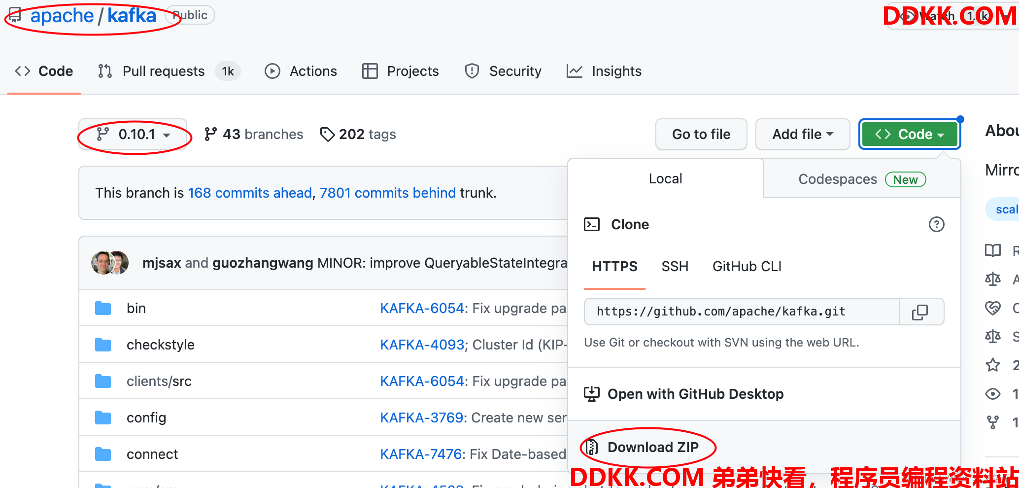
Task: Click the tag icon beside 202 tags
Action: point(327,134)
